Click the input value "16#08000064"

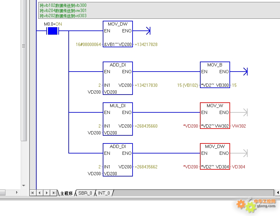click(x=88, y=44)
